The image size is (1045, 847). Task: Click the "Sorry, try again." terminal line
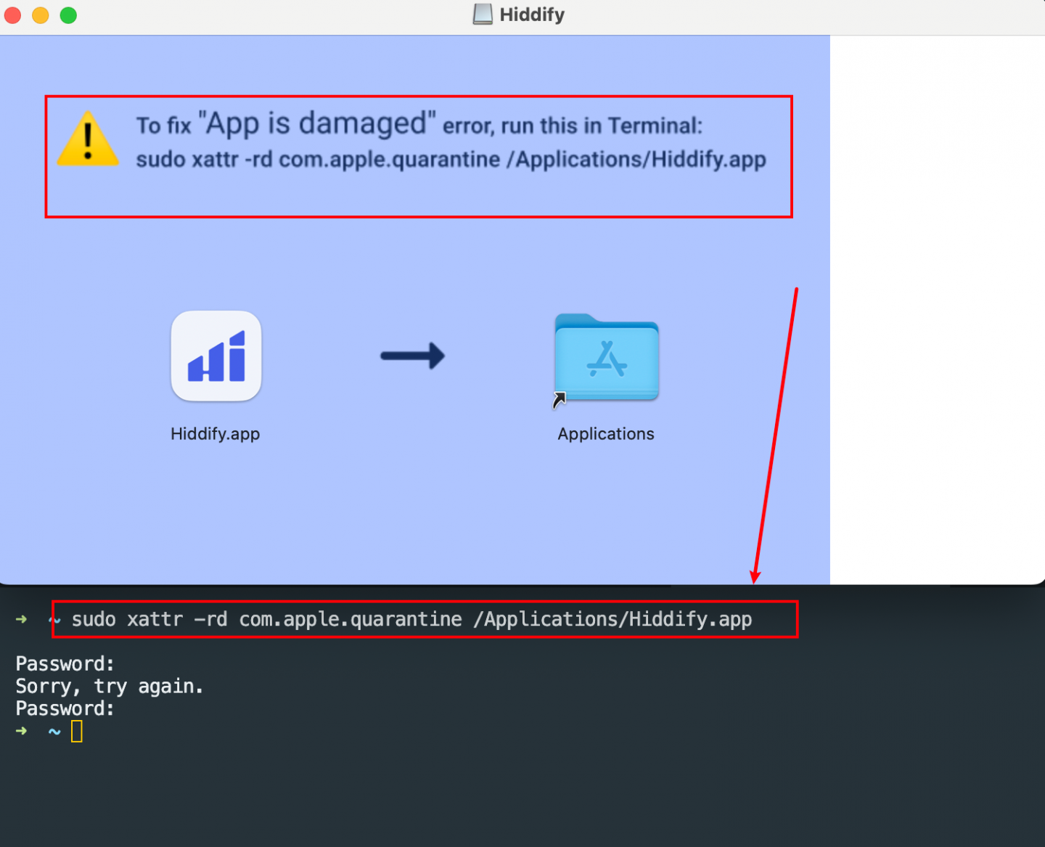(x=110, y=687)
